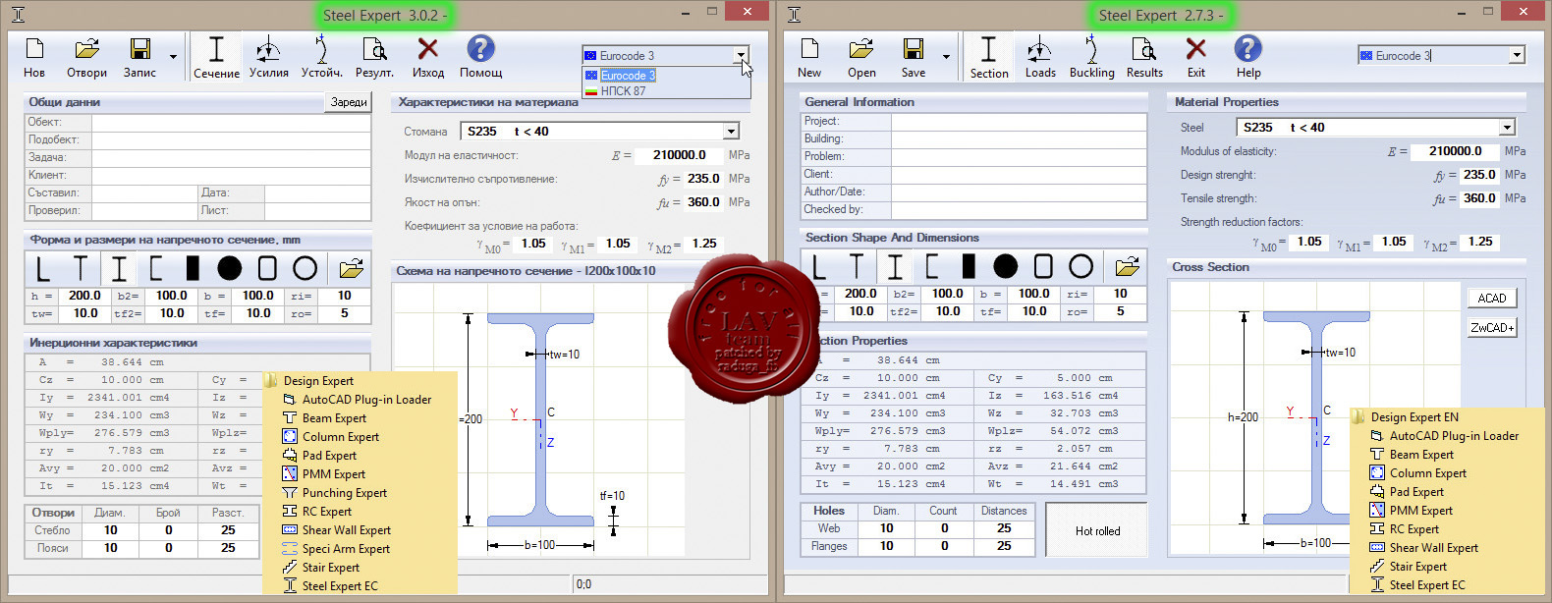
Task: Click the h = 200.0 field in 3.0.2
Action: [x=84, y=296]
